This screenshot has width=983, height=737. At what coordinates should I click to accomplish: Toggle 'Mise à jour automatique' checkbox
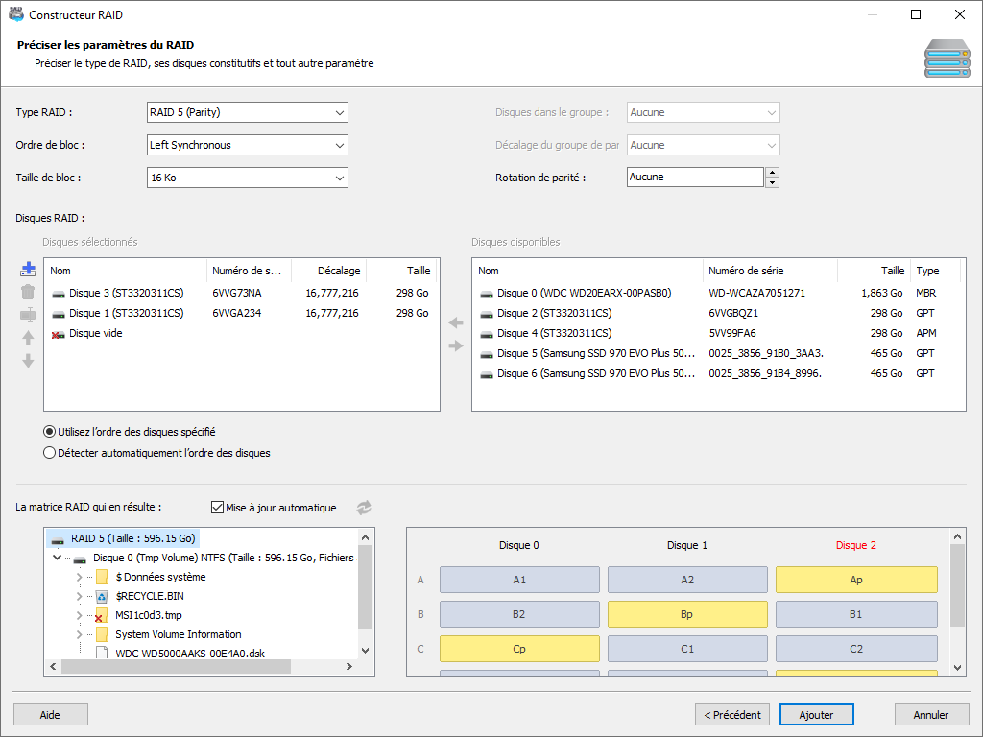(218, 507)
